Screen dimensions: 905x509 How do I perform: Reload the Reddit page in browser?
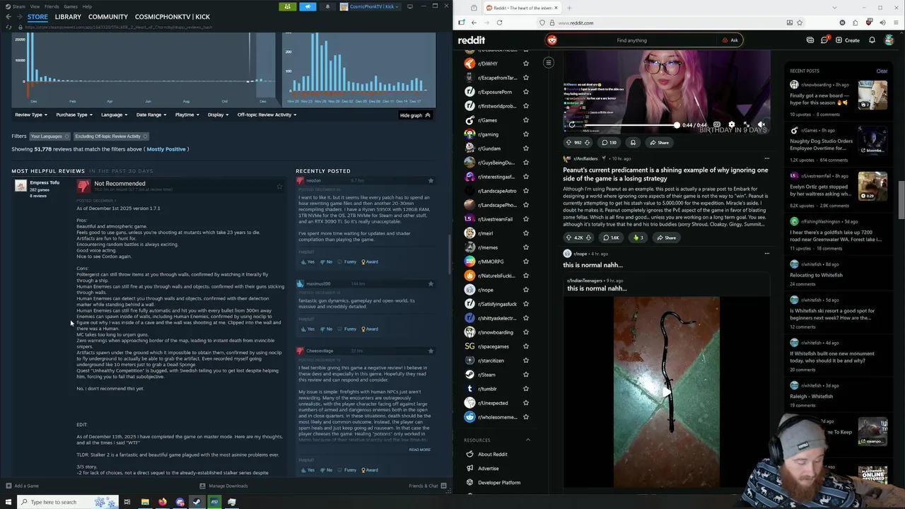click(499, 23)
